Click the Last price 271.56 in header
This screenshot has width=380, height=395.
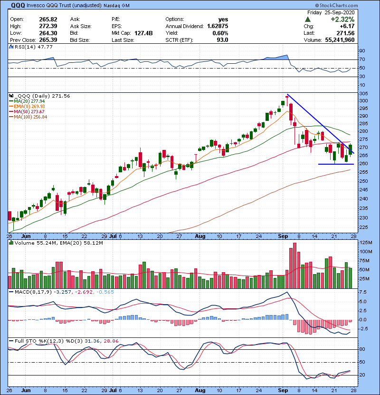[x=345, y=33]
